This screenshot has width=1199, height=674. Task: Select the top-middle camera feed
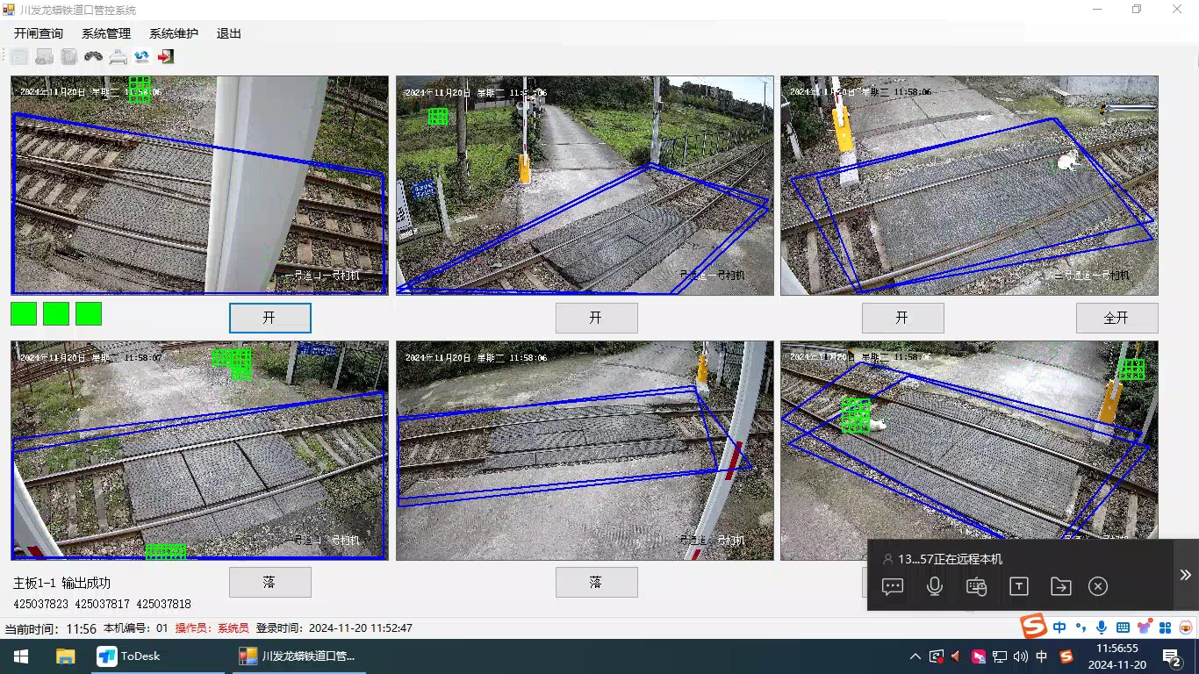coord(585,185)
